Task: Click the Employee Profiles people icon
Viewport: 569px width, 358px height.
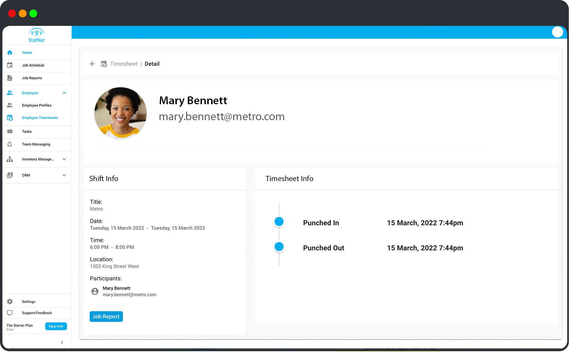Action: tap(10, 105)
